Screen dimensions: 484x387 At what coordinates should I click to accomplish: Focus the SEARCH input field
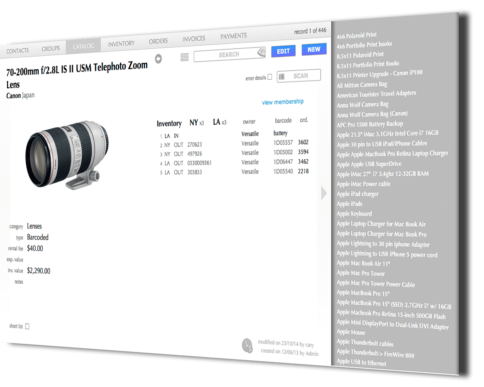point(229,55)
